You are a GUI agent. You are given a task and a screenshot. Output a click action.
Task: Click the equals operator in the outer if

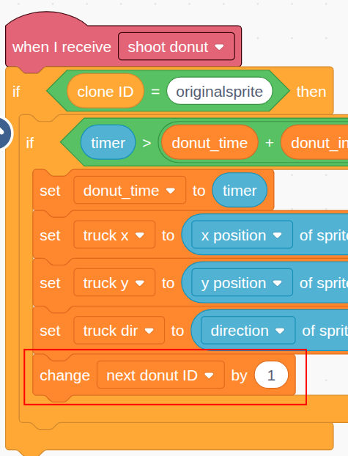[155, 92]
